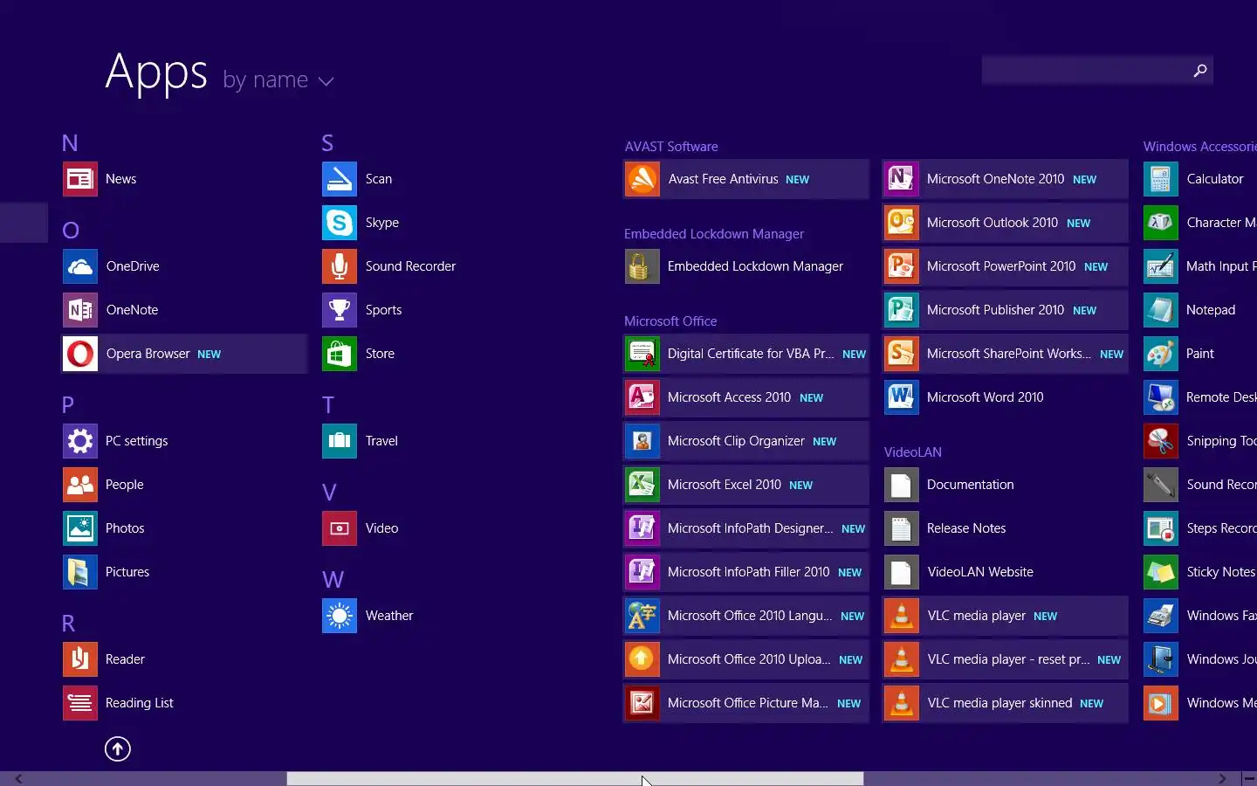
Task: Select the Microsoft Office group heading
Action: [670, 321]
